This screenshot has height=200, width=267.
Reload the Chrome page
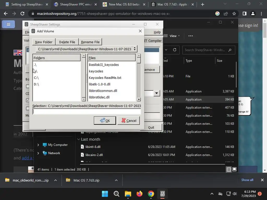coord(22,14)
